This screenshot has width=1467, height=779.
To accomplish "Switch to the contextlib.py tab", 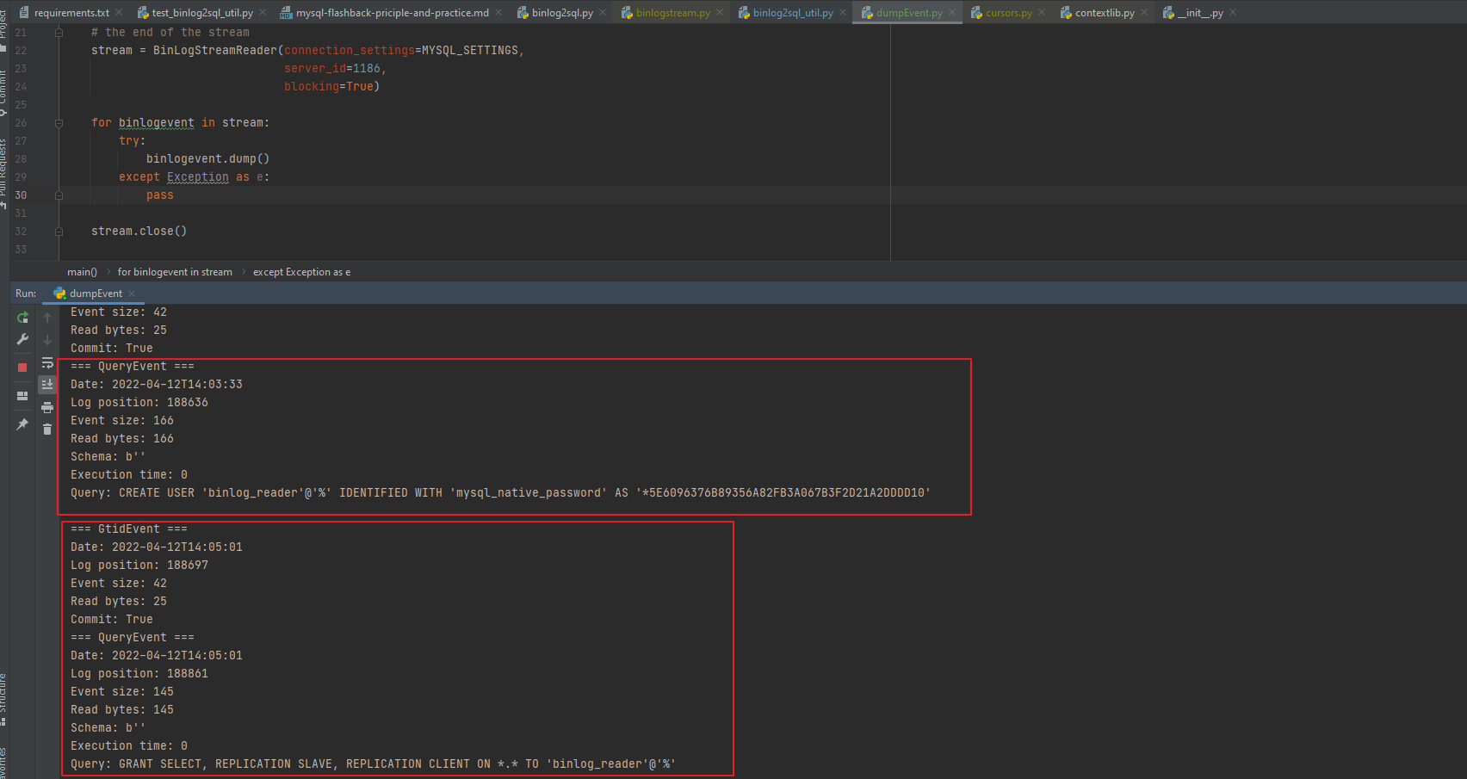I will pyautogui.click(x=1105, y=13).
